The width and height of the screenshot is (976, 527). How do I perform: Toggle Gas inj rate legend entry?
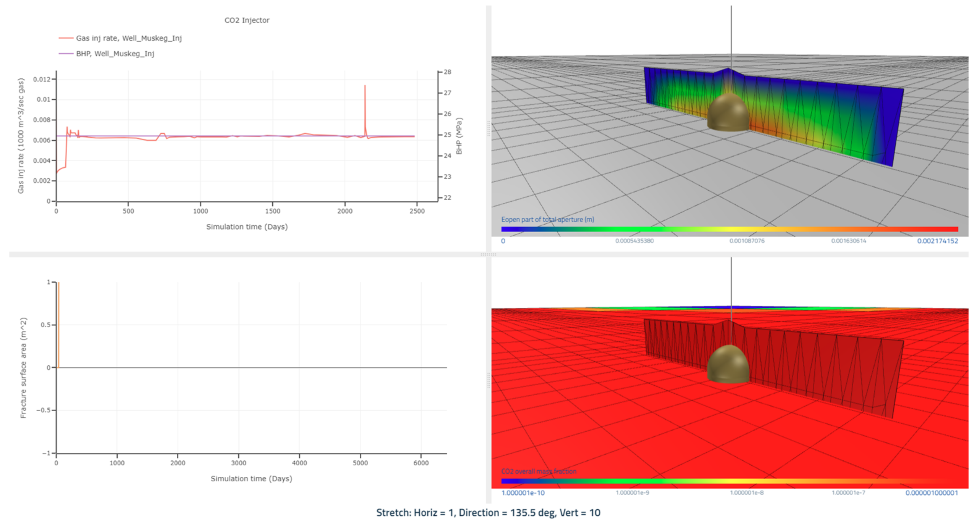(129, 38)
